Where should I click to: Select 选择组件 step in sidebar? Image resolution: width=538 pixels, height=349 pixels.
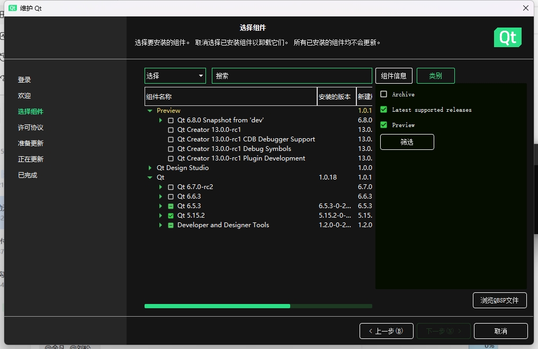point(31,112)
